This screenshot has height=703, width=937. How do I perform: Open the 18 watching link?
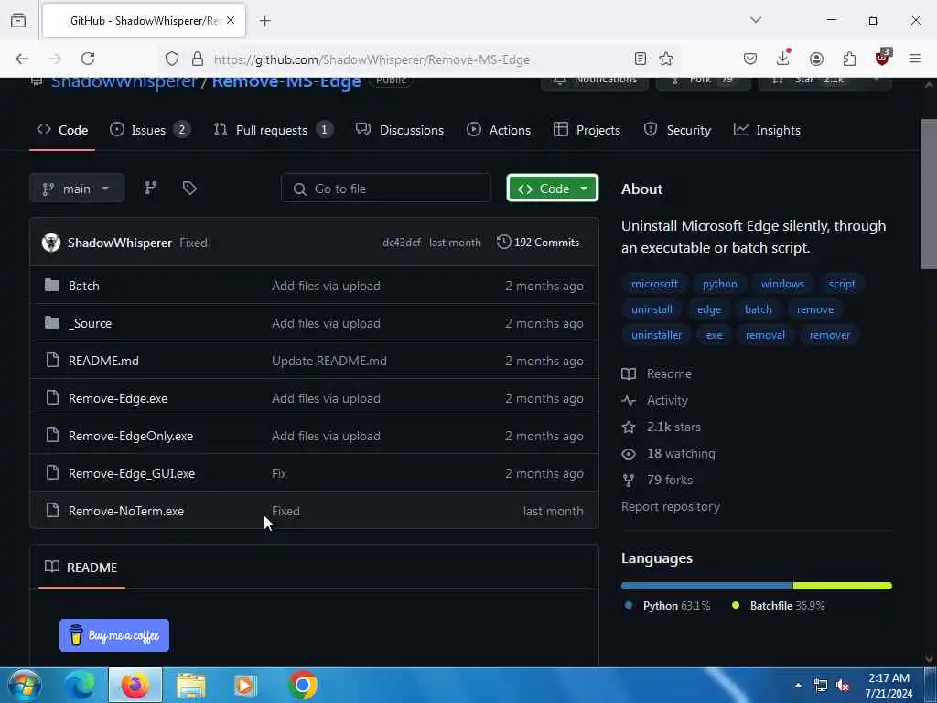[x=668, y=454]
